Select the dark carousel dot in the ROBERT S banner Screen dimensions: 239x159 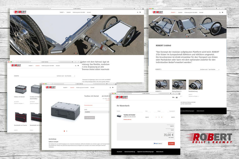188,37
